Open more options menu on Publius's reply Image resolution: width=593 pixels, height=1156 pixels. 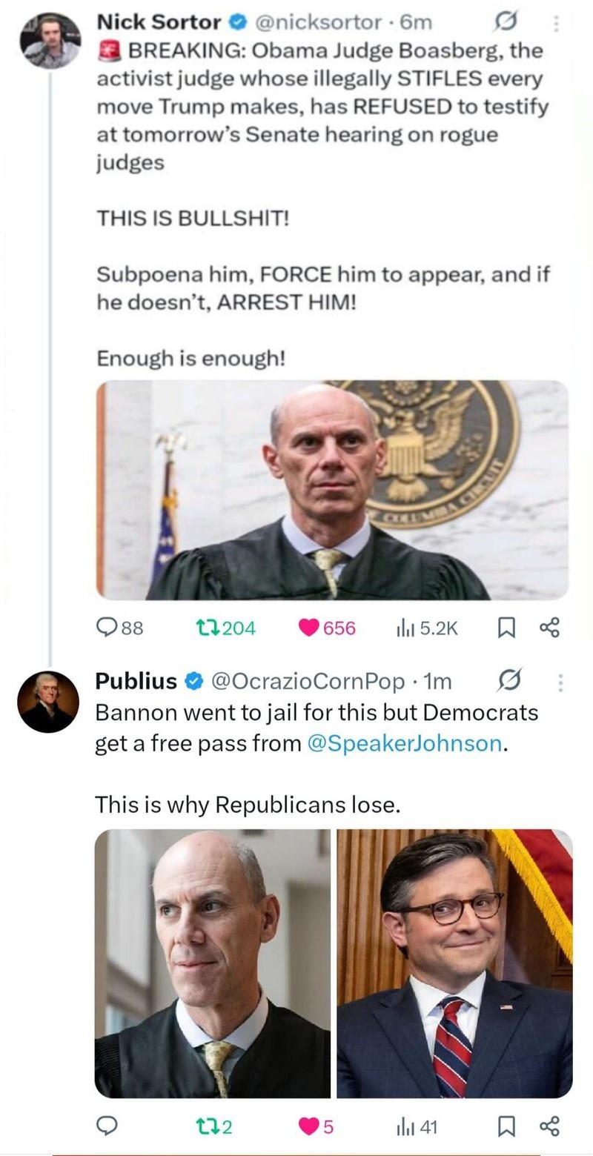(560, 682)
